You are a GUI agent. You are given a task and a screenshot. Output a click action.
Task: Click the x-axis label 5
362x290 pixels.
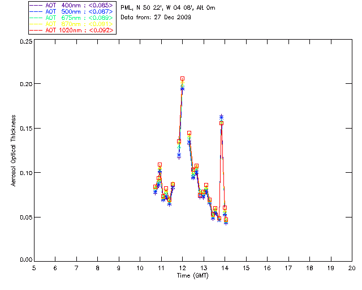click(34, 268)
